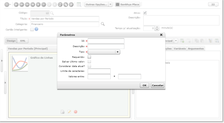Click the 22 notifications counter
The height and width of the screenshot is (123, 224).
tap(213, 5)
